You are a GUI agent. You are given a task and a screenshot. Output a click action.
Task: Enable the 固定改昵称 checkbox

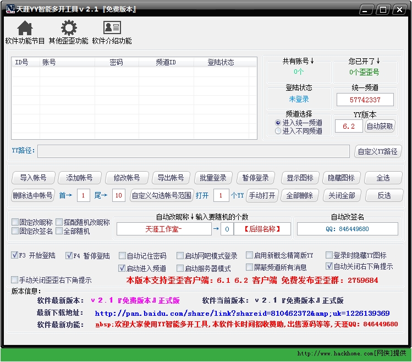tap(15, 223)
